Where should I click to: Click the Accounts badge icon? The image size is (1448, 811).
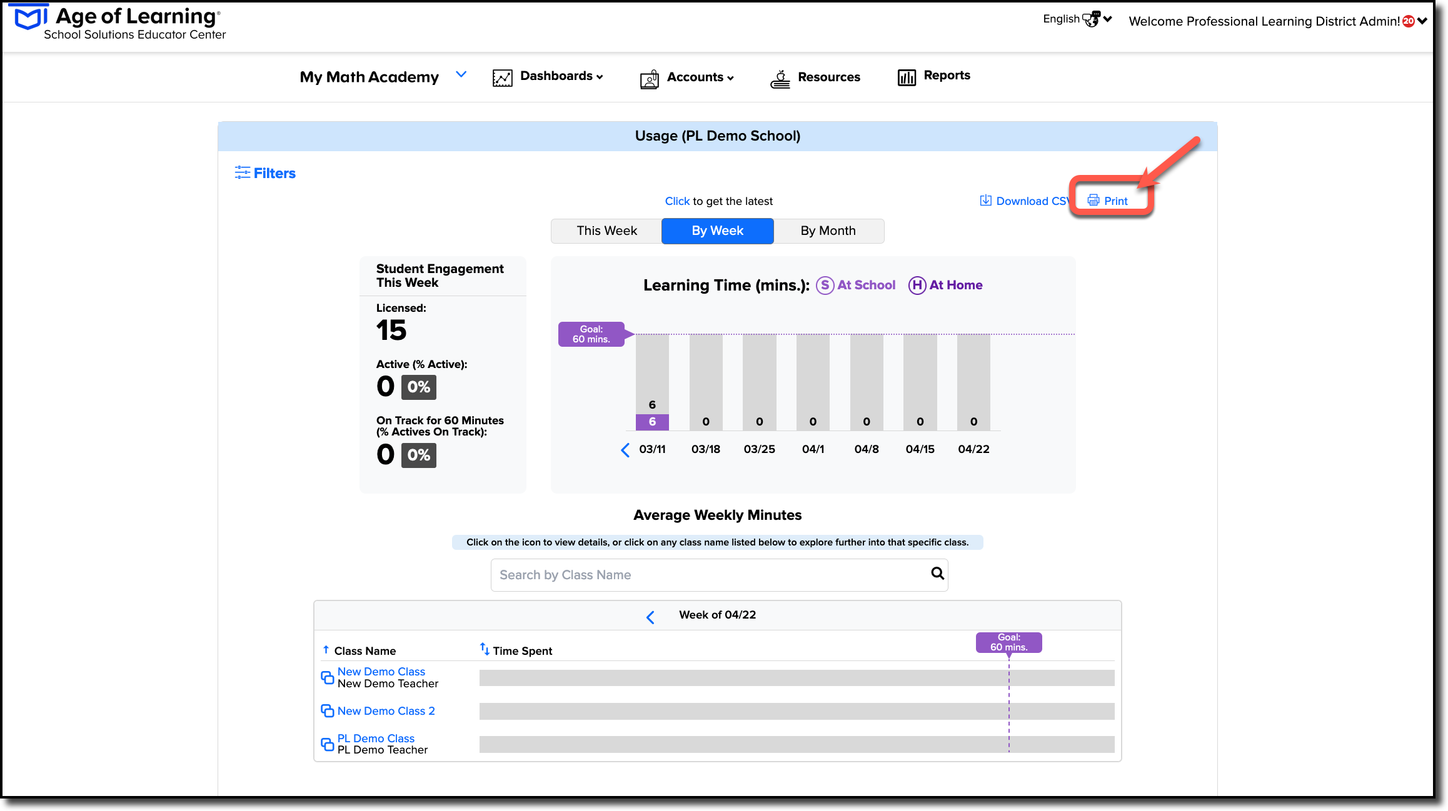pyautogui.click(x=650, y=79)
